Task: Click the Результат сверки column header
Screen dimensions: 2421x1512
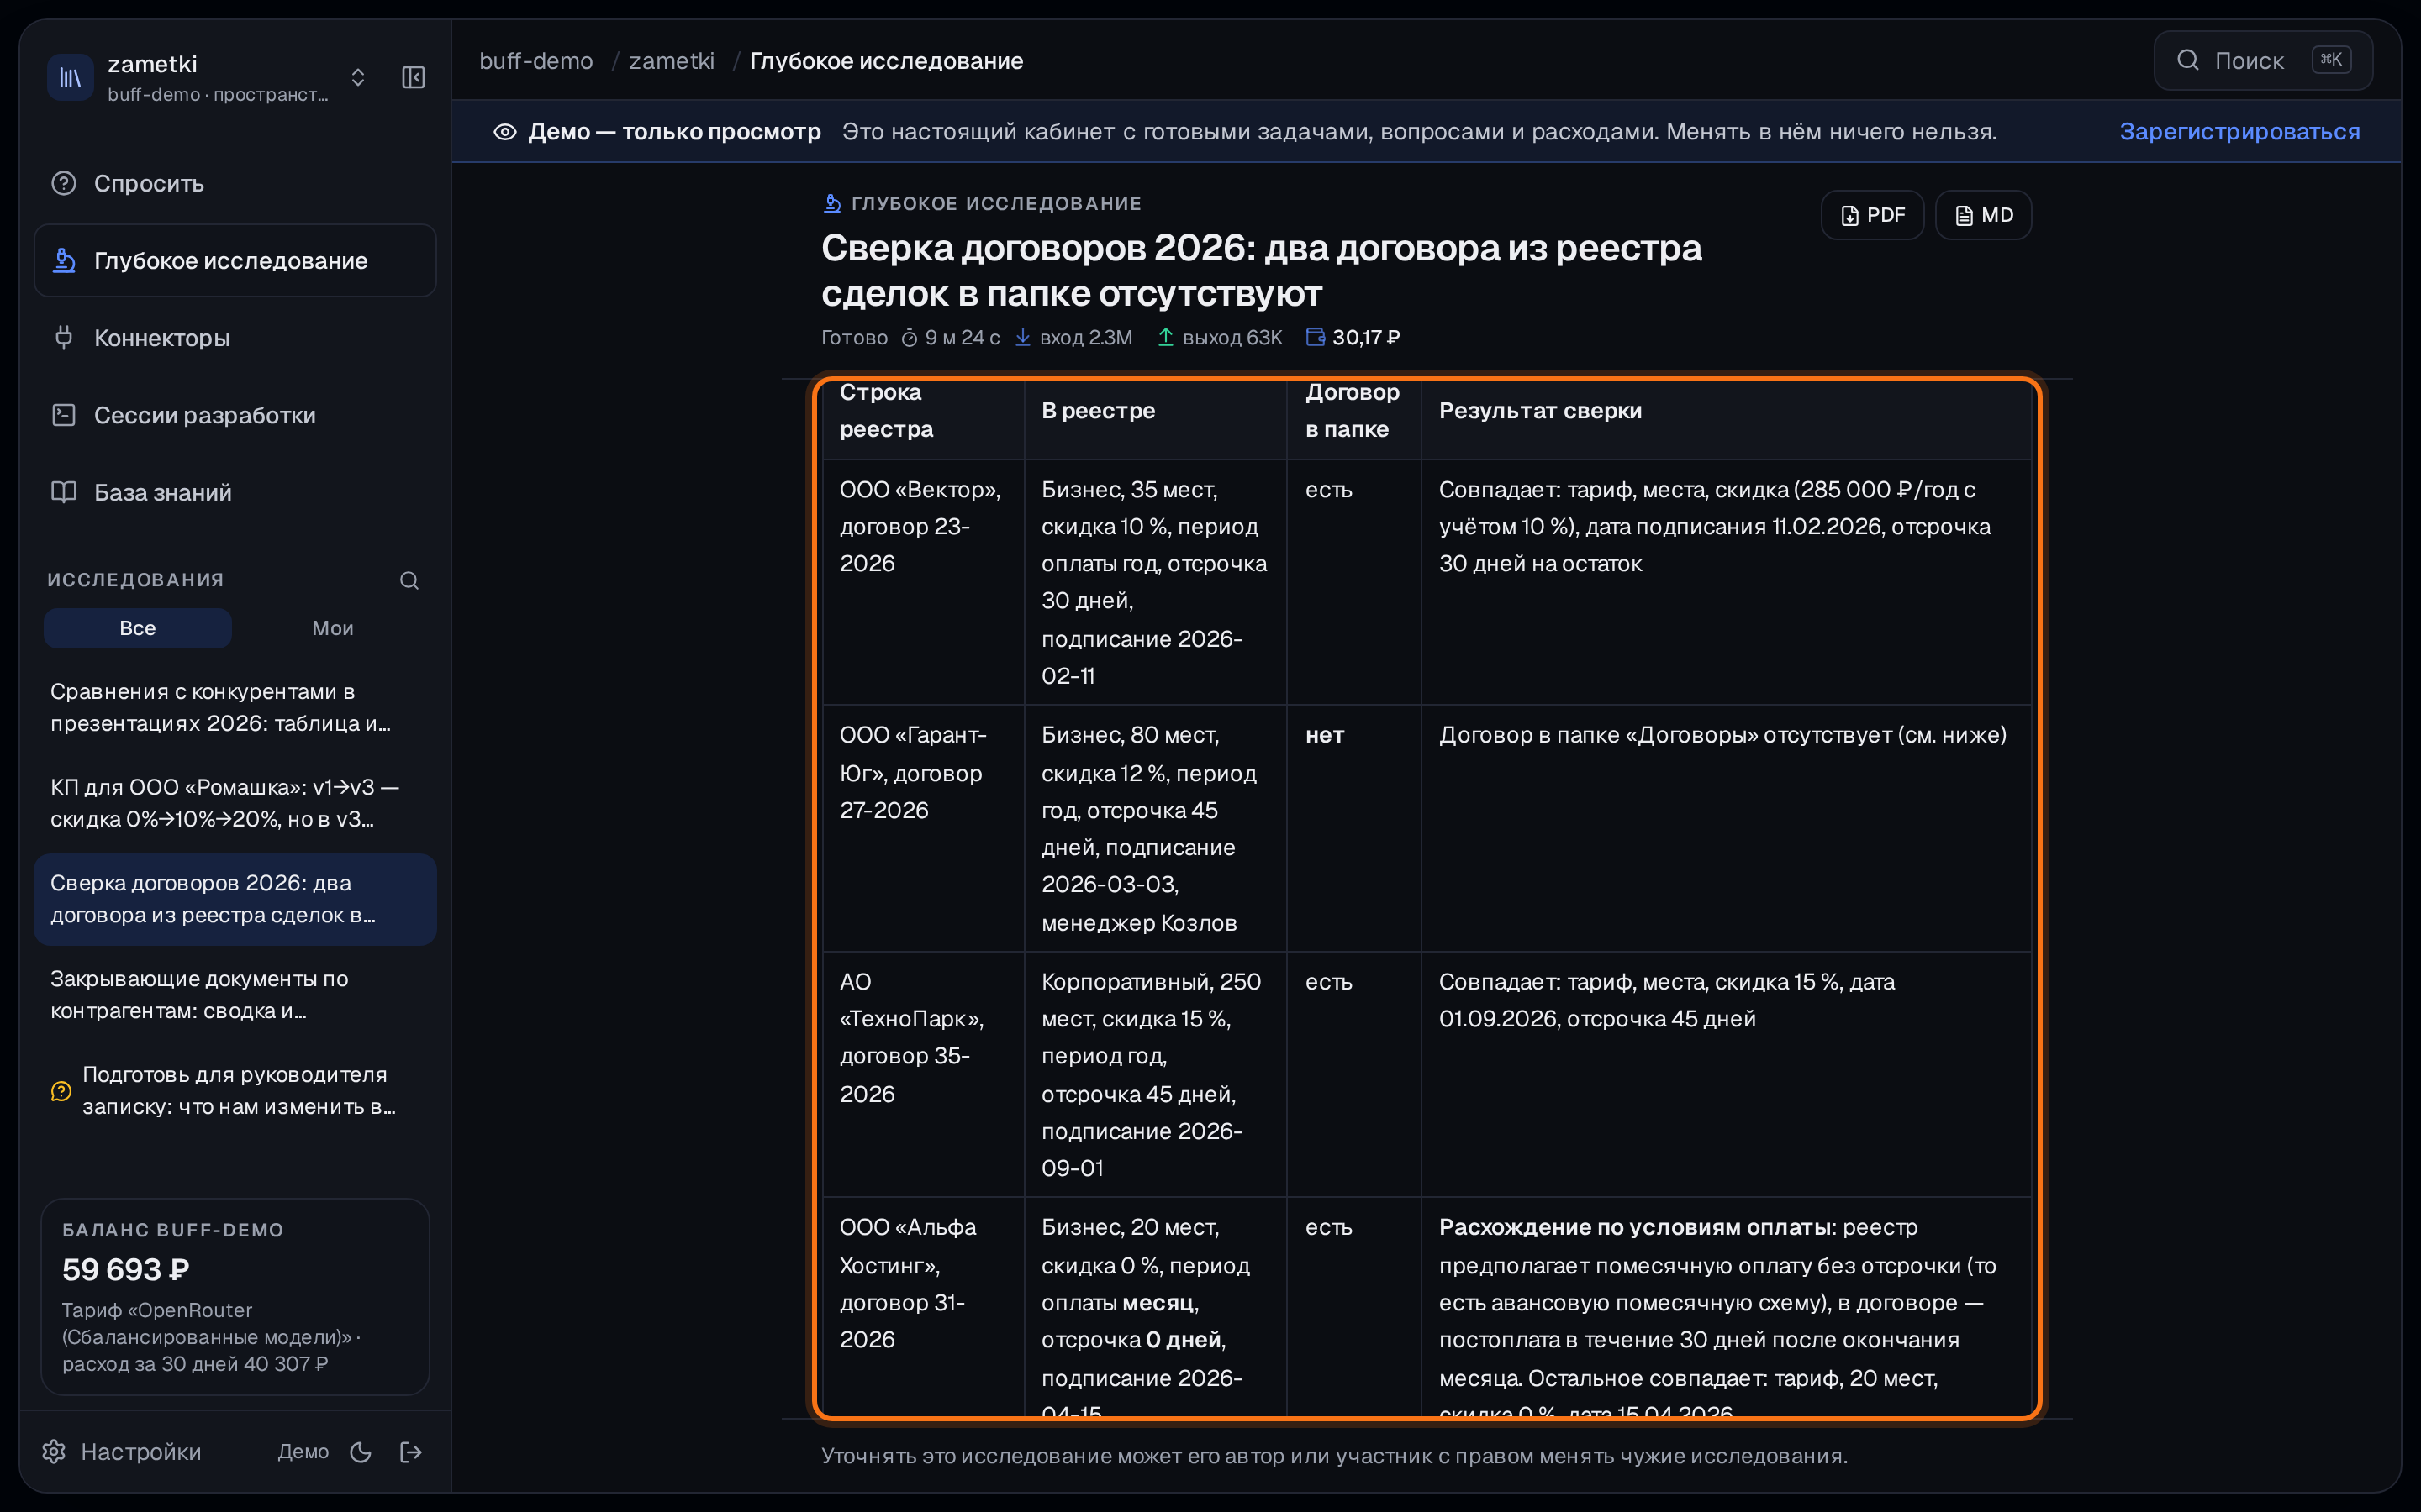Action: point(1541,410)
